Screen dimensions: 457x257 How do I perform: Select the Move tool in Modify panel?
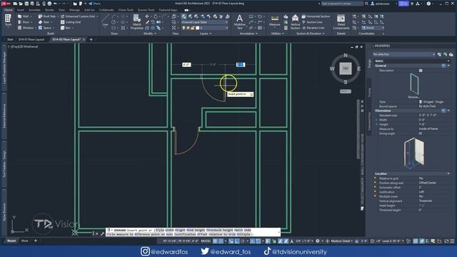click(147, 16)
